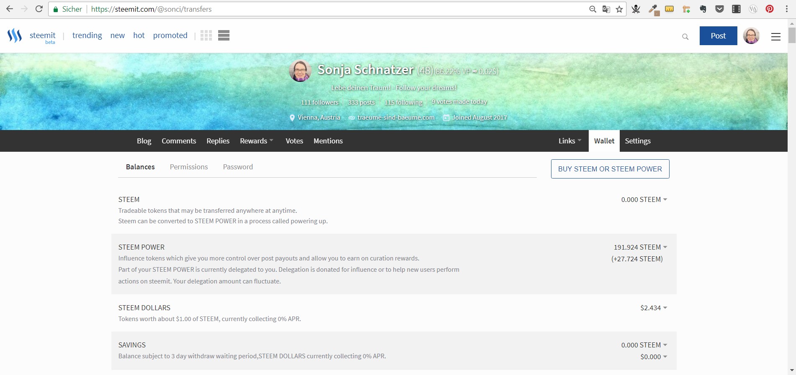The height and width of the screenshot is (375, 796).
Task: Open Google Translate icon in address bar
Action: (x=606, y=9)
